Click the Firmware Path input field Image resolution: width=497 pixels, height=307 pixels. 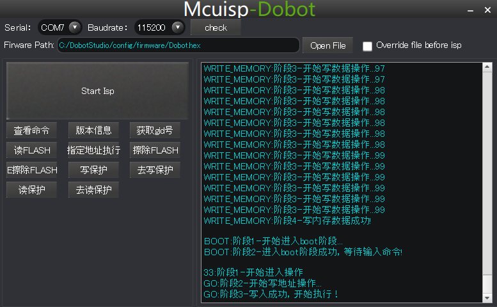pos(178,45)
